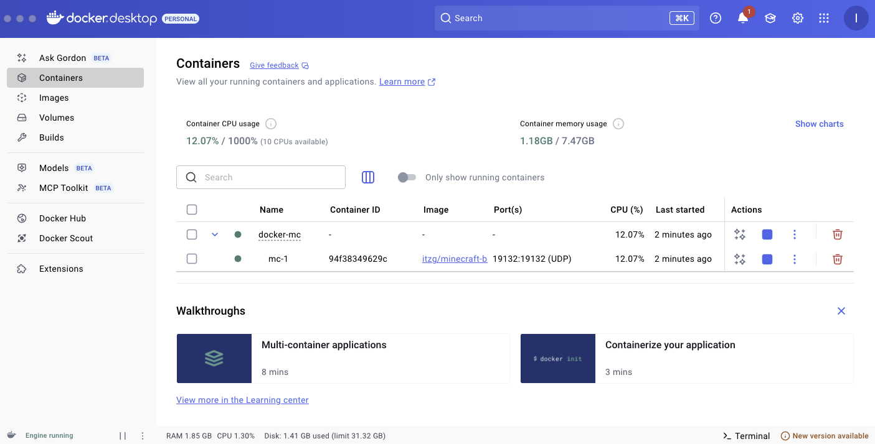This screenshot has height=444, width=875.
Task: Open more actions menu for mc-1
Action: click(x=794, y=259)
